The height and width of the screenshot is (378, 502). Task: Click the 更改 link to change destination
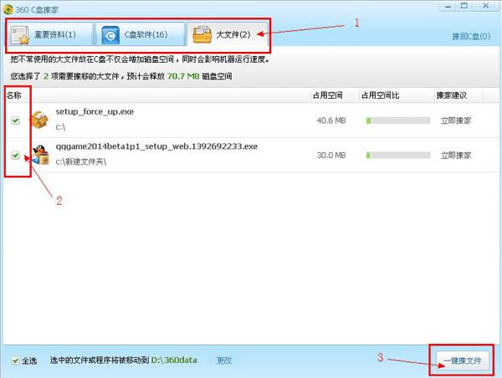223,360
